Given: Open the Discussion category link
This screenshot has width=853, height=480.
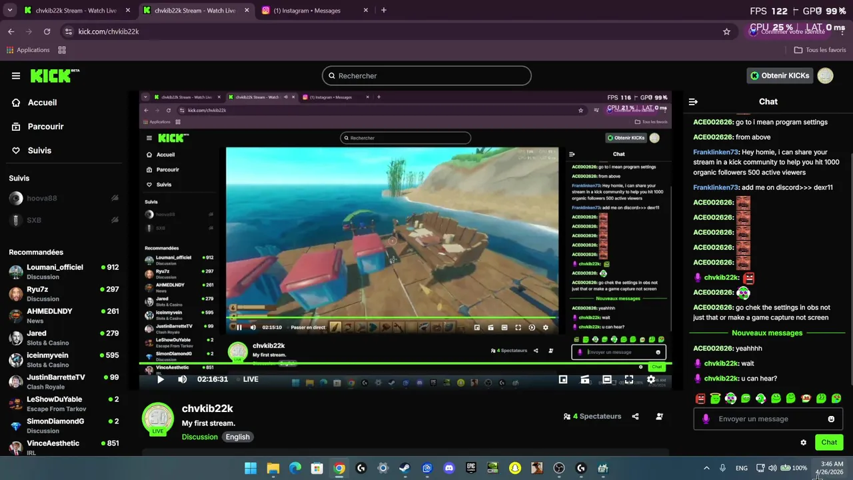Looking at the screenshot, I should (x=200, y=437).
